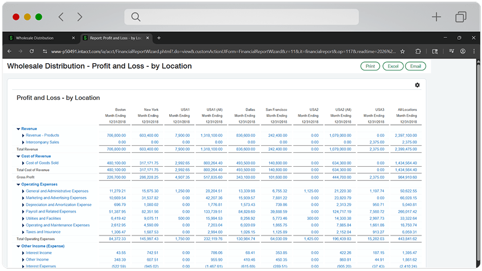
Task: Collapse the Operating Expenses section
Action: coord(19,184)
